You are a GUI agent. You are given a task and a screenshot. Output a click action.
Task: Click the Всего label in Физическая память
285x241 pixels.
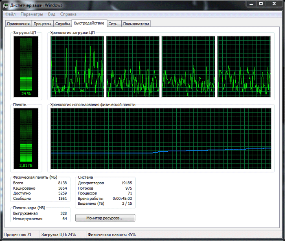click(18, 183)
